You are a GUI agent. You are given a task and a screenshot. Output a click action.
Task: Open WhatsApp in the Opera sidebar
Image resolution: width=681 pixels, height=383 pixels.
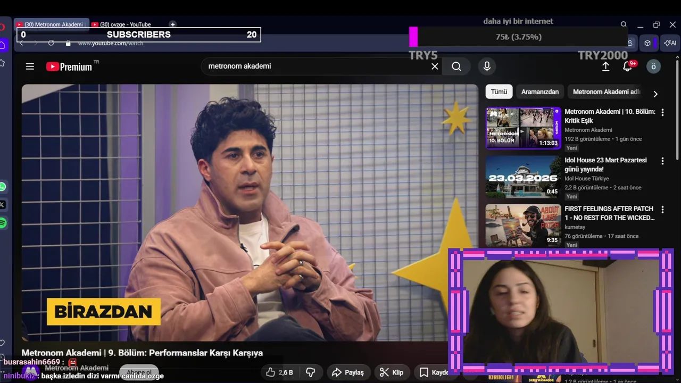point(3,187)
